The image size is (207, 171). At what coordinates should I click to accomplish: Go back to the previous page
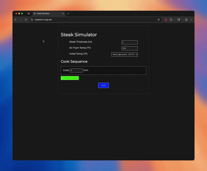(16, 20)
